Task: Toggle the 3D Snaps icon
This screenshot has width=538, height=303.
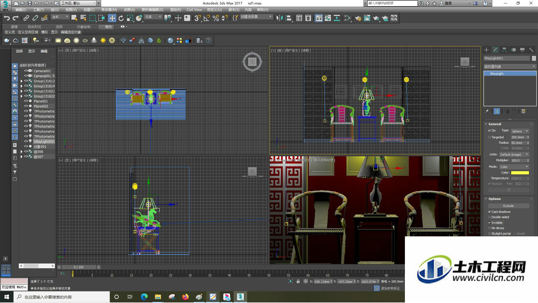Action: 197,18
